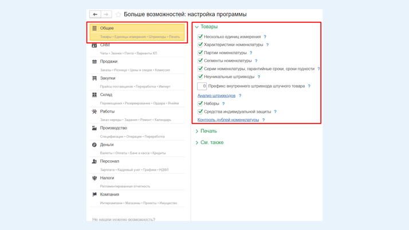Click the Компания flag icon
Viewport: 409px width, 230px height.
click(95, 195)
